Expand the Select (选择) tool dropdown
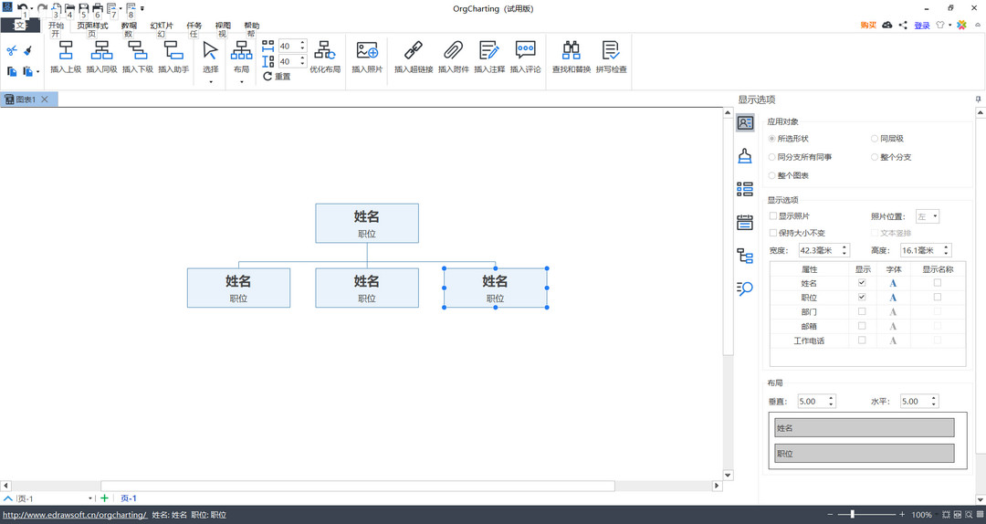The height and width of the screenshot is (524, 986). pyautogui.click(x=210, y=82)
